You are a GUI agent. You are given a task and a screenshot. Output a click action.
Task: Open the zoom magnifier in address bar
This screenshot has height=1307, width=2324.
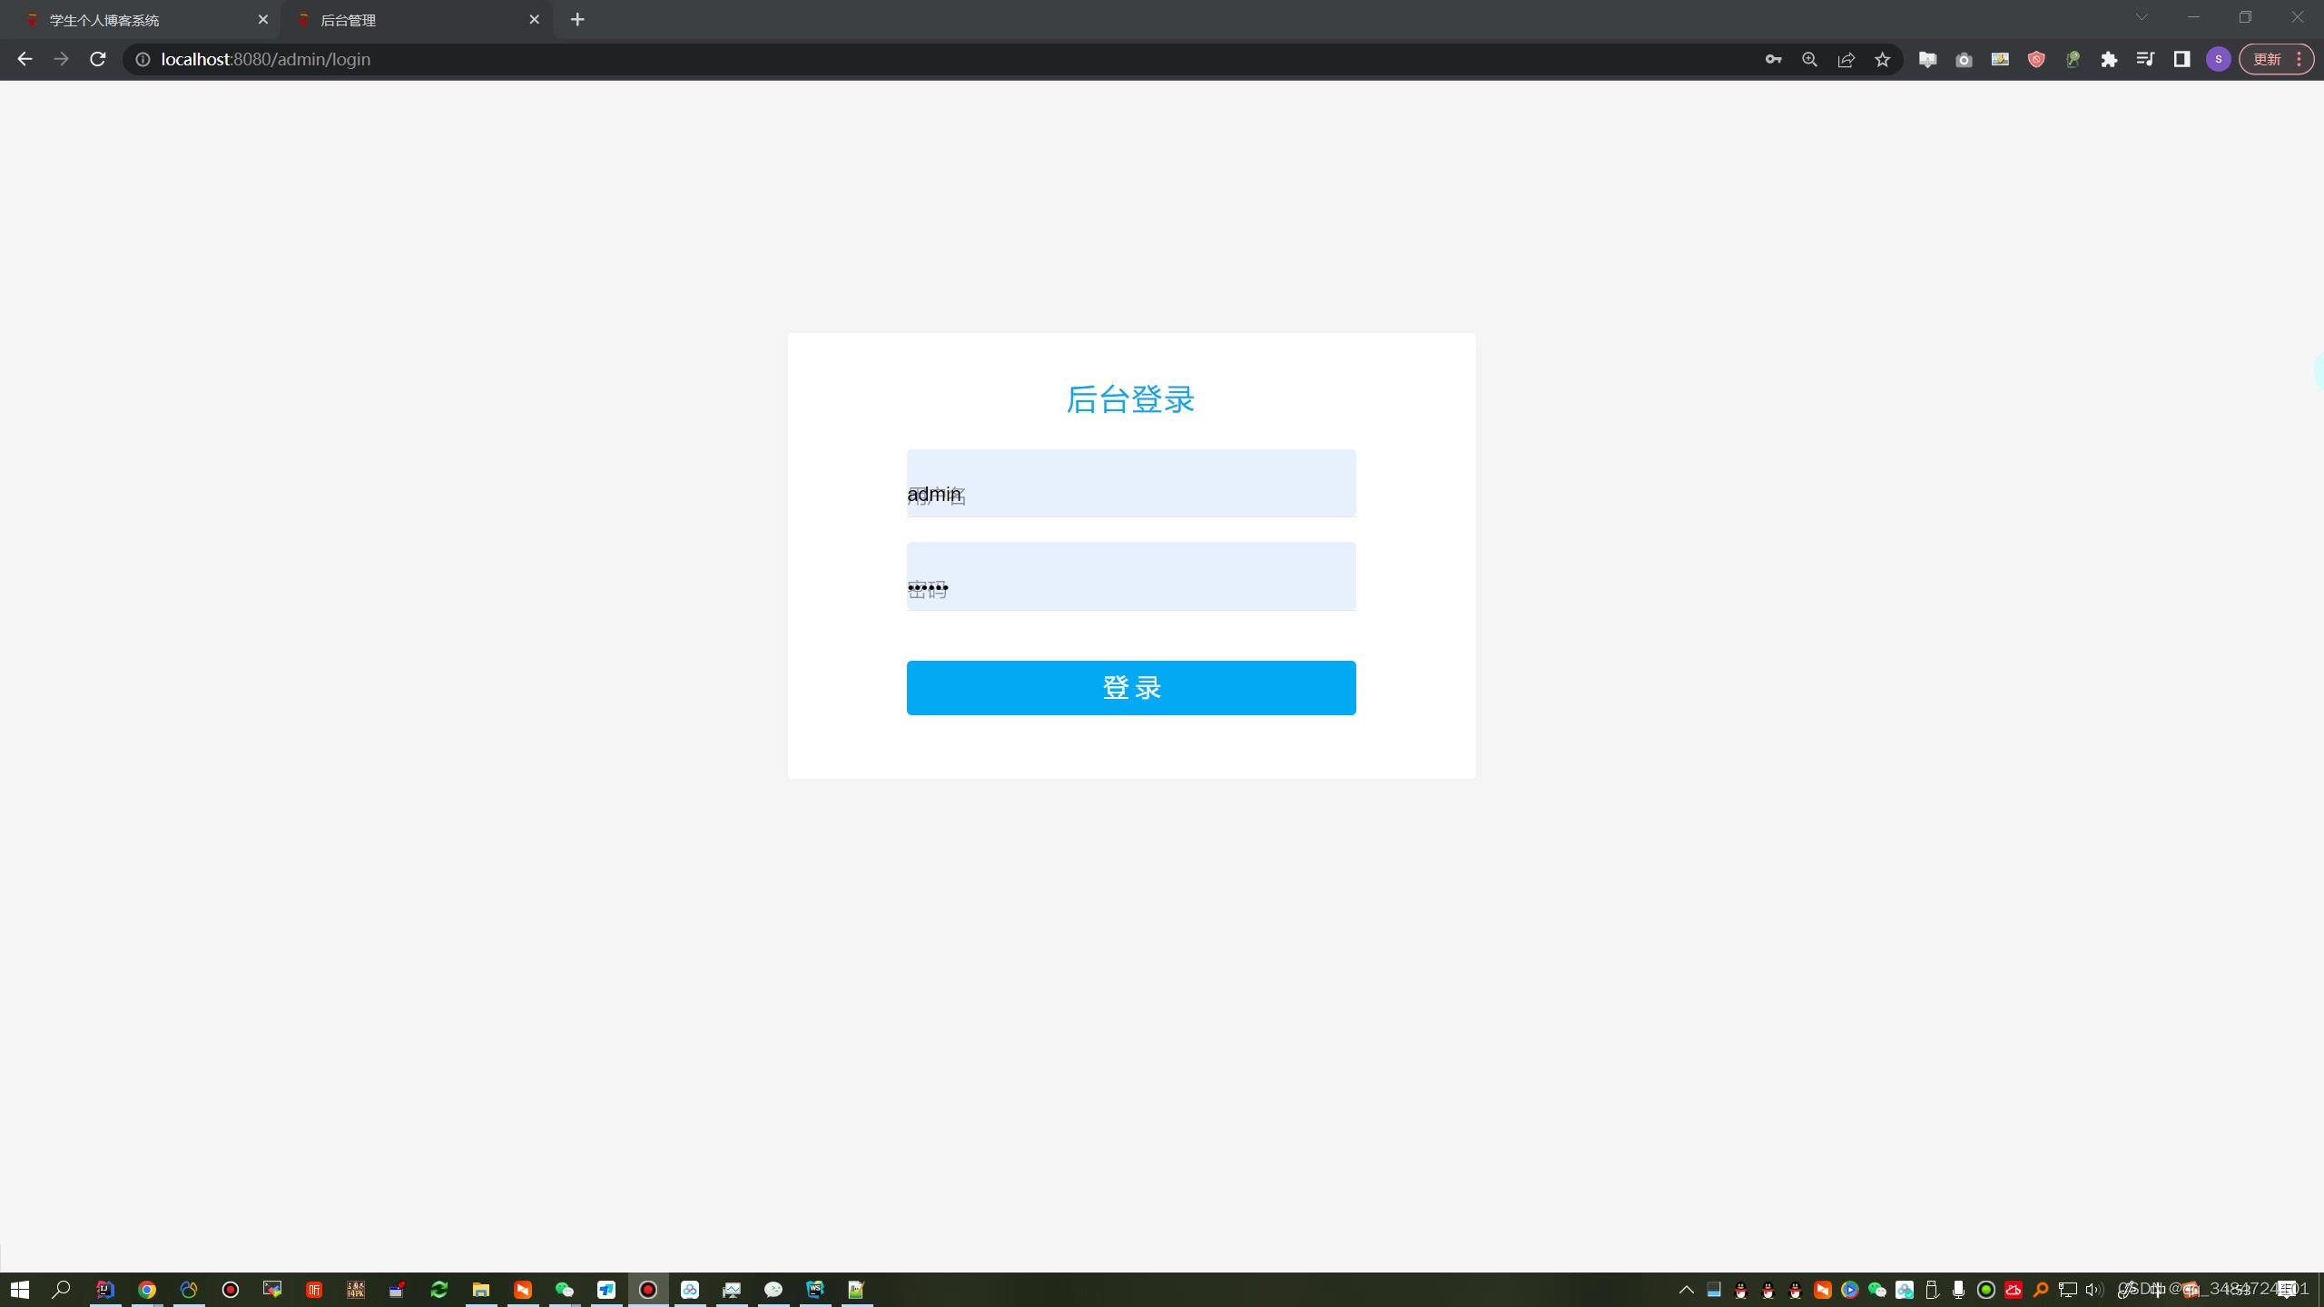[x=1809, y=60]
